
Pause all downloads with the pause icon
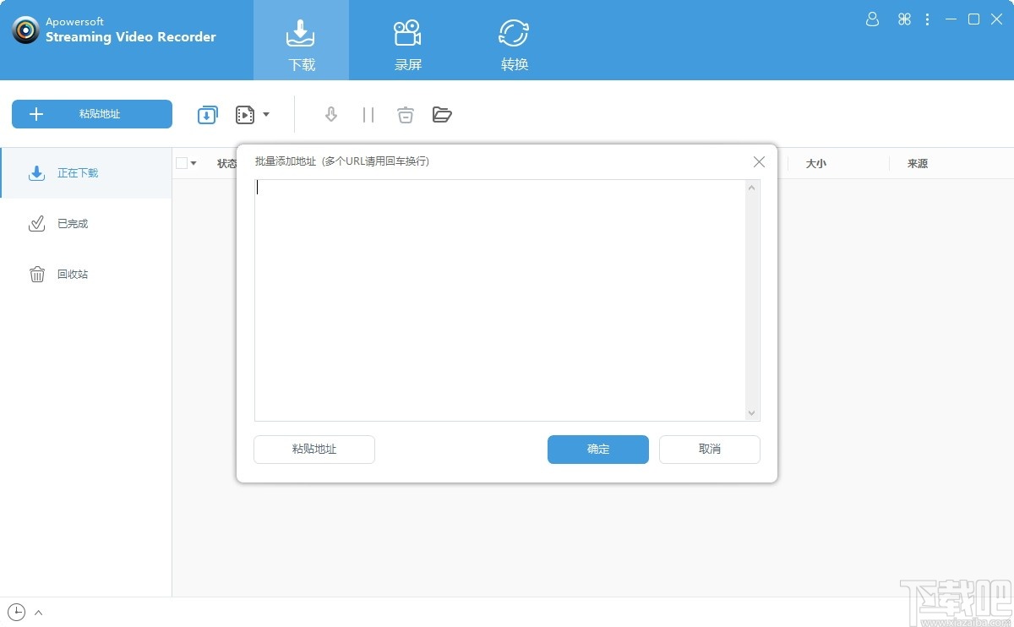[368, 114]
